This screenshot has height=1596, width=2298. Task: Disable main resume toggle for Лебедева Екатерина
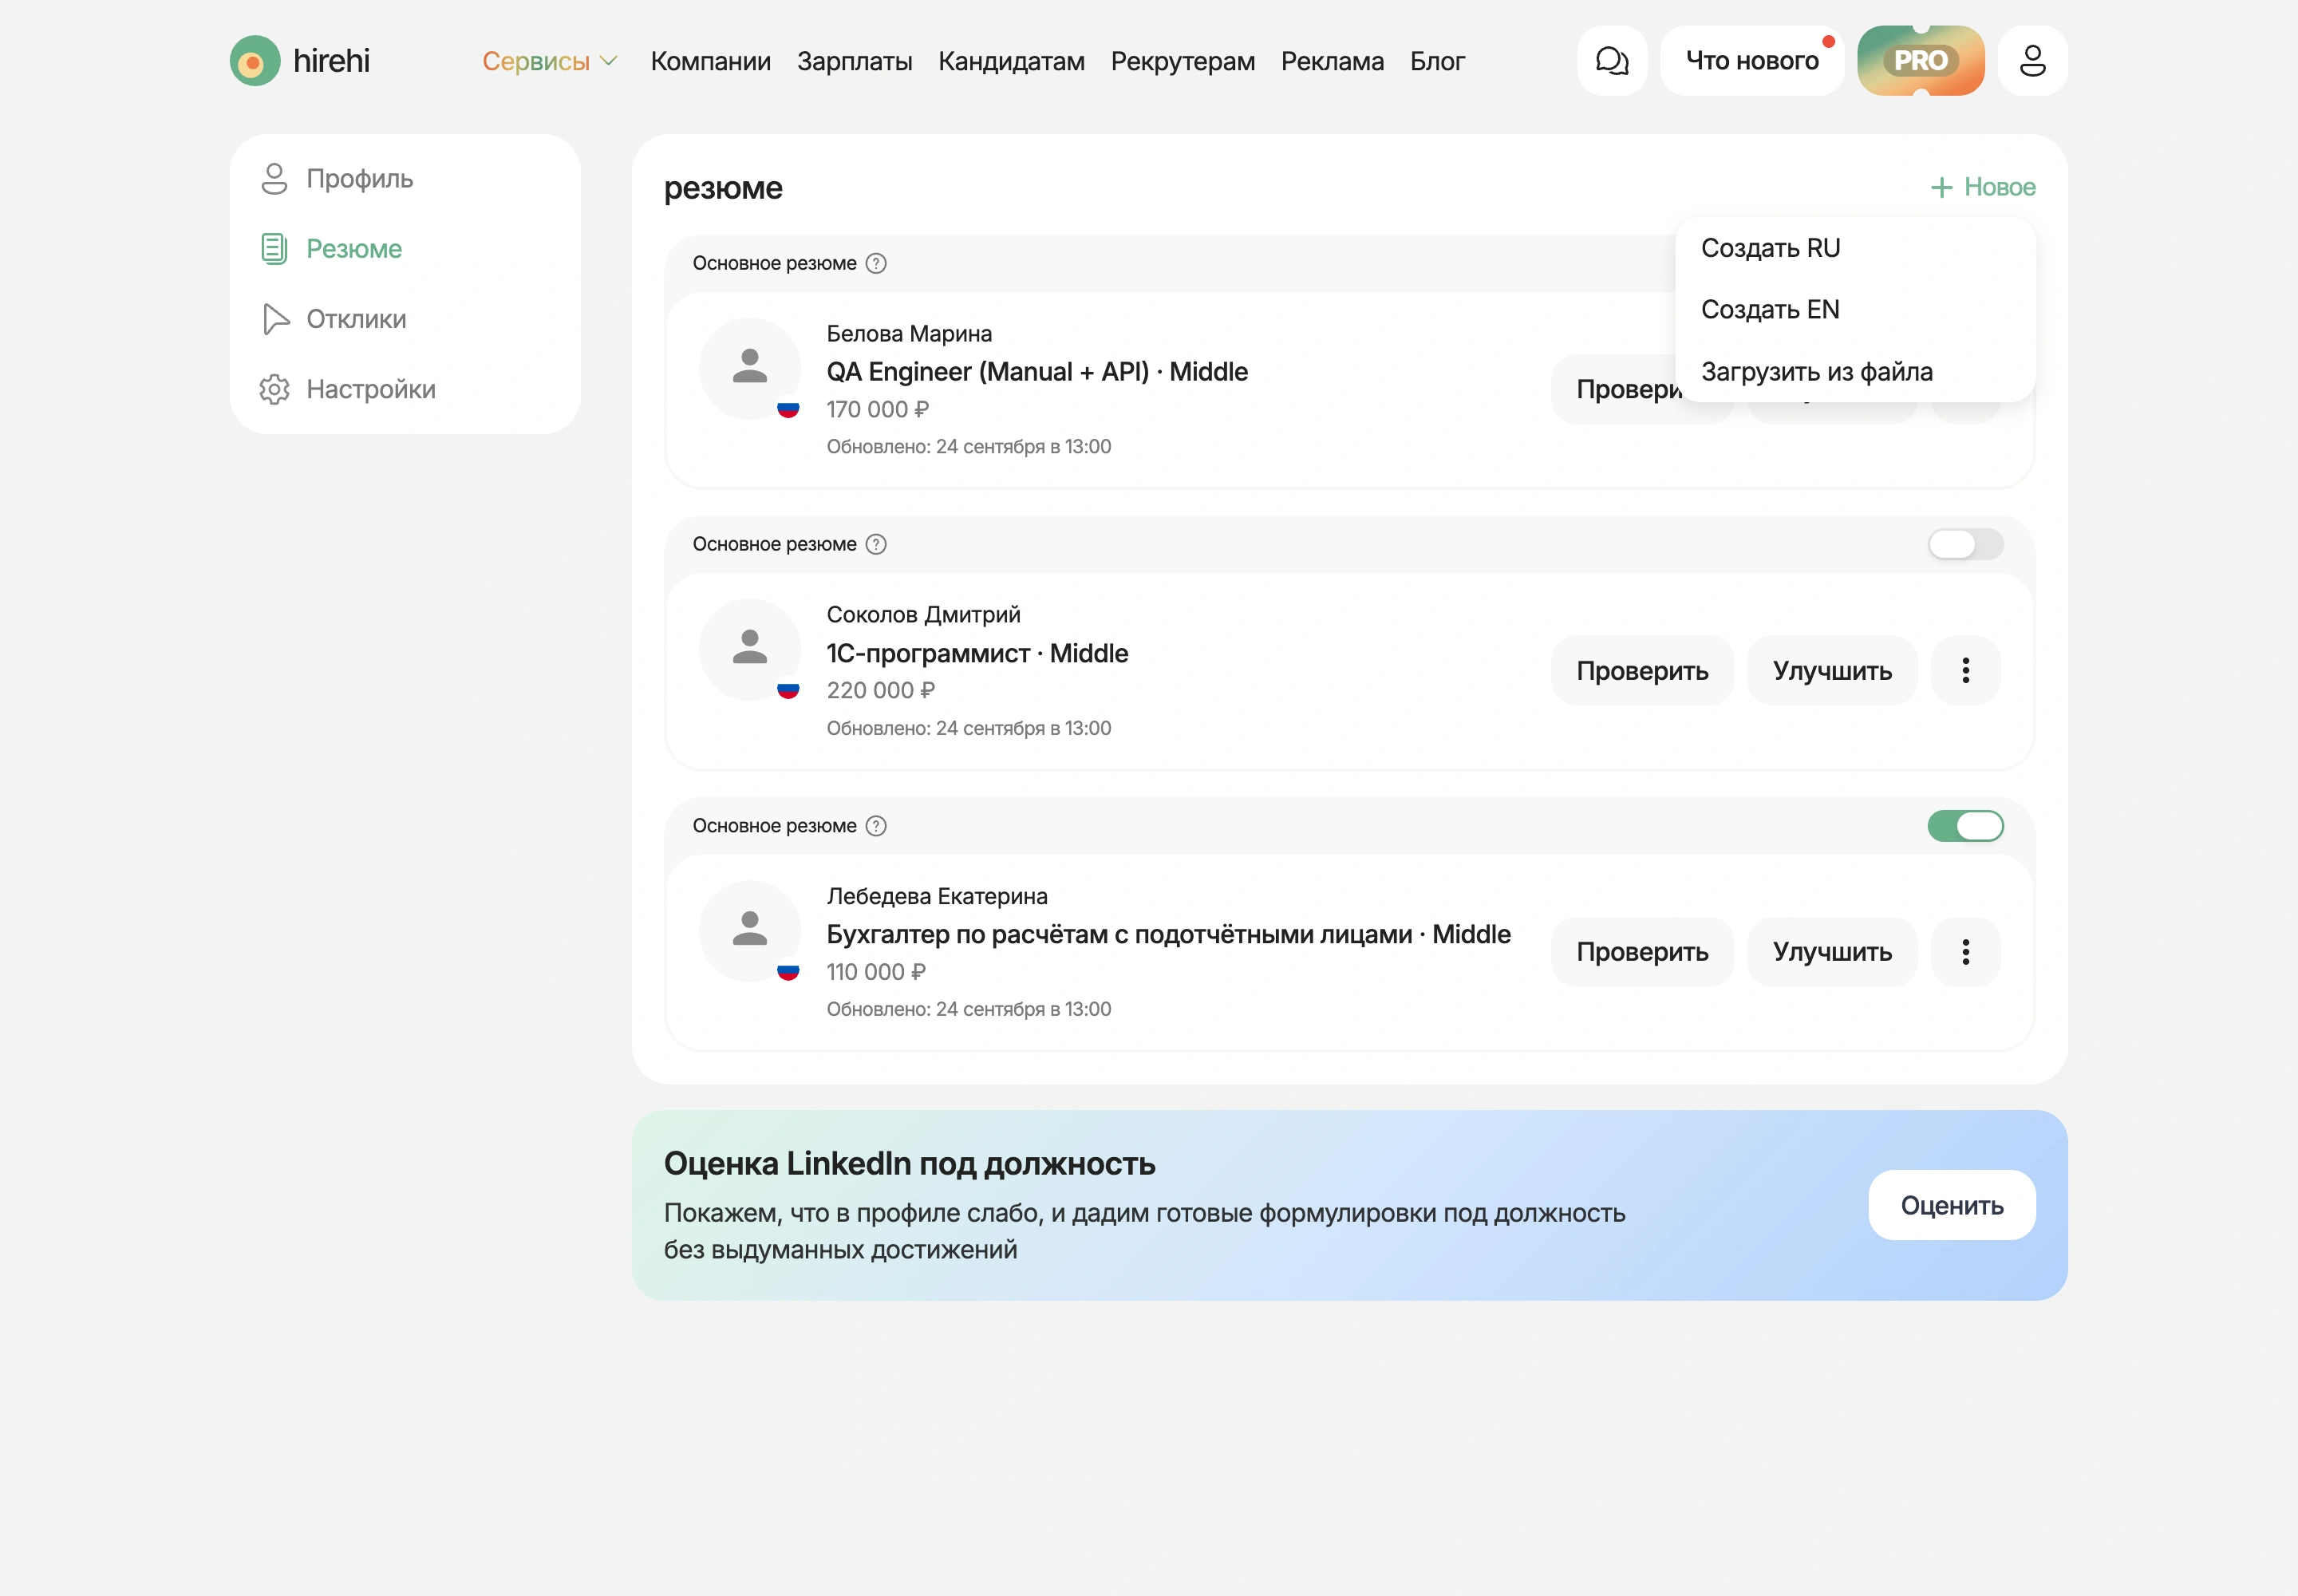pyautogui.click(x=1965, y=826)
